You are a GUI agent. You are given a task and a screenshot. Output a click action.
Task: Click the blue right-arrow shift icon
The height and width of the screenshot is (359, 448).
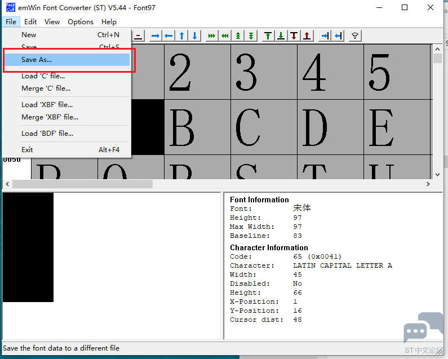tap(156, 36)
